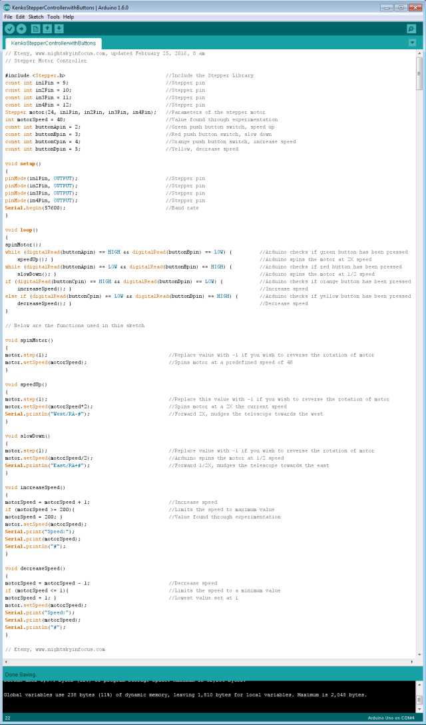The height and width of the screenshot is (725, 426).
Task: Click the 'Stepper motor(24, in1Pin...' line
Action: (x=81, y=113)
